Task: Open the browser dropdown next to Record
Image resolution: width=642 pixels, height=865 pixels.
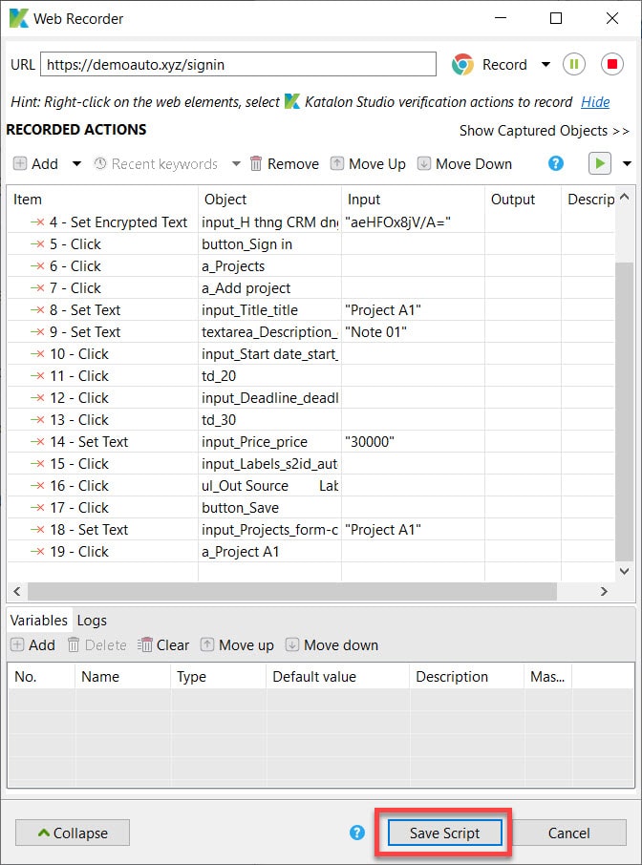Action: click(546, 65)
